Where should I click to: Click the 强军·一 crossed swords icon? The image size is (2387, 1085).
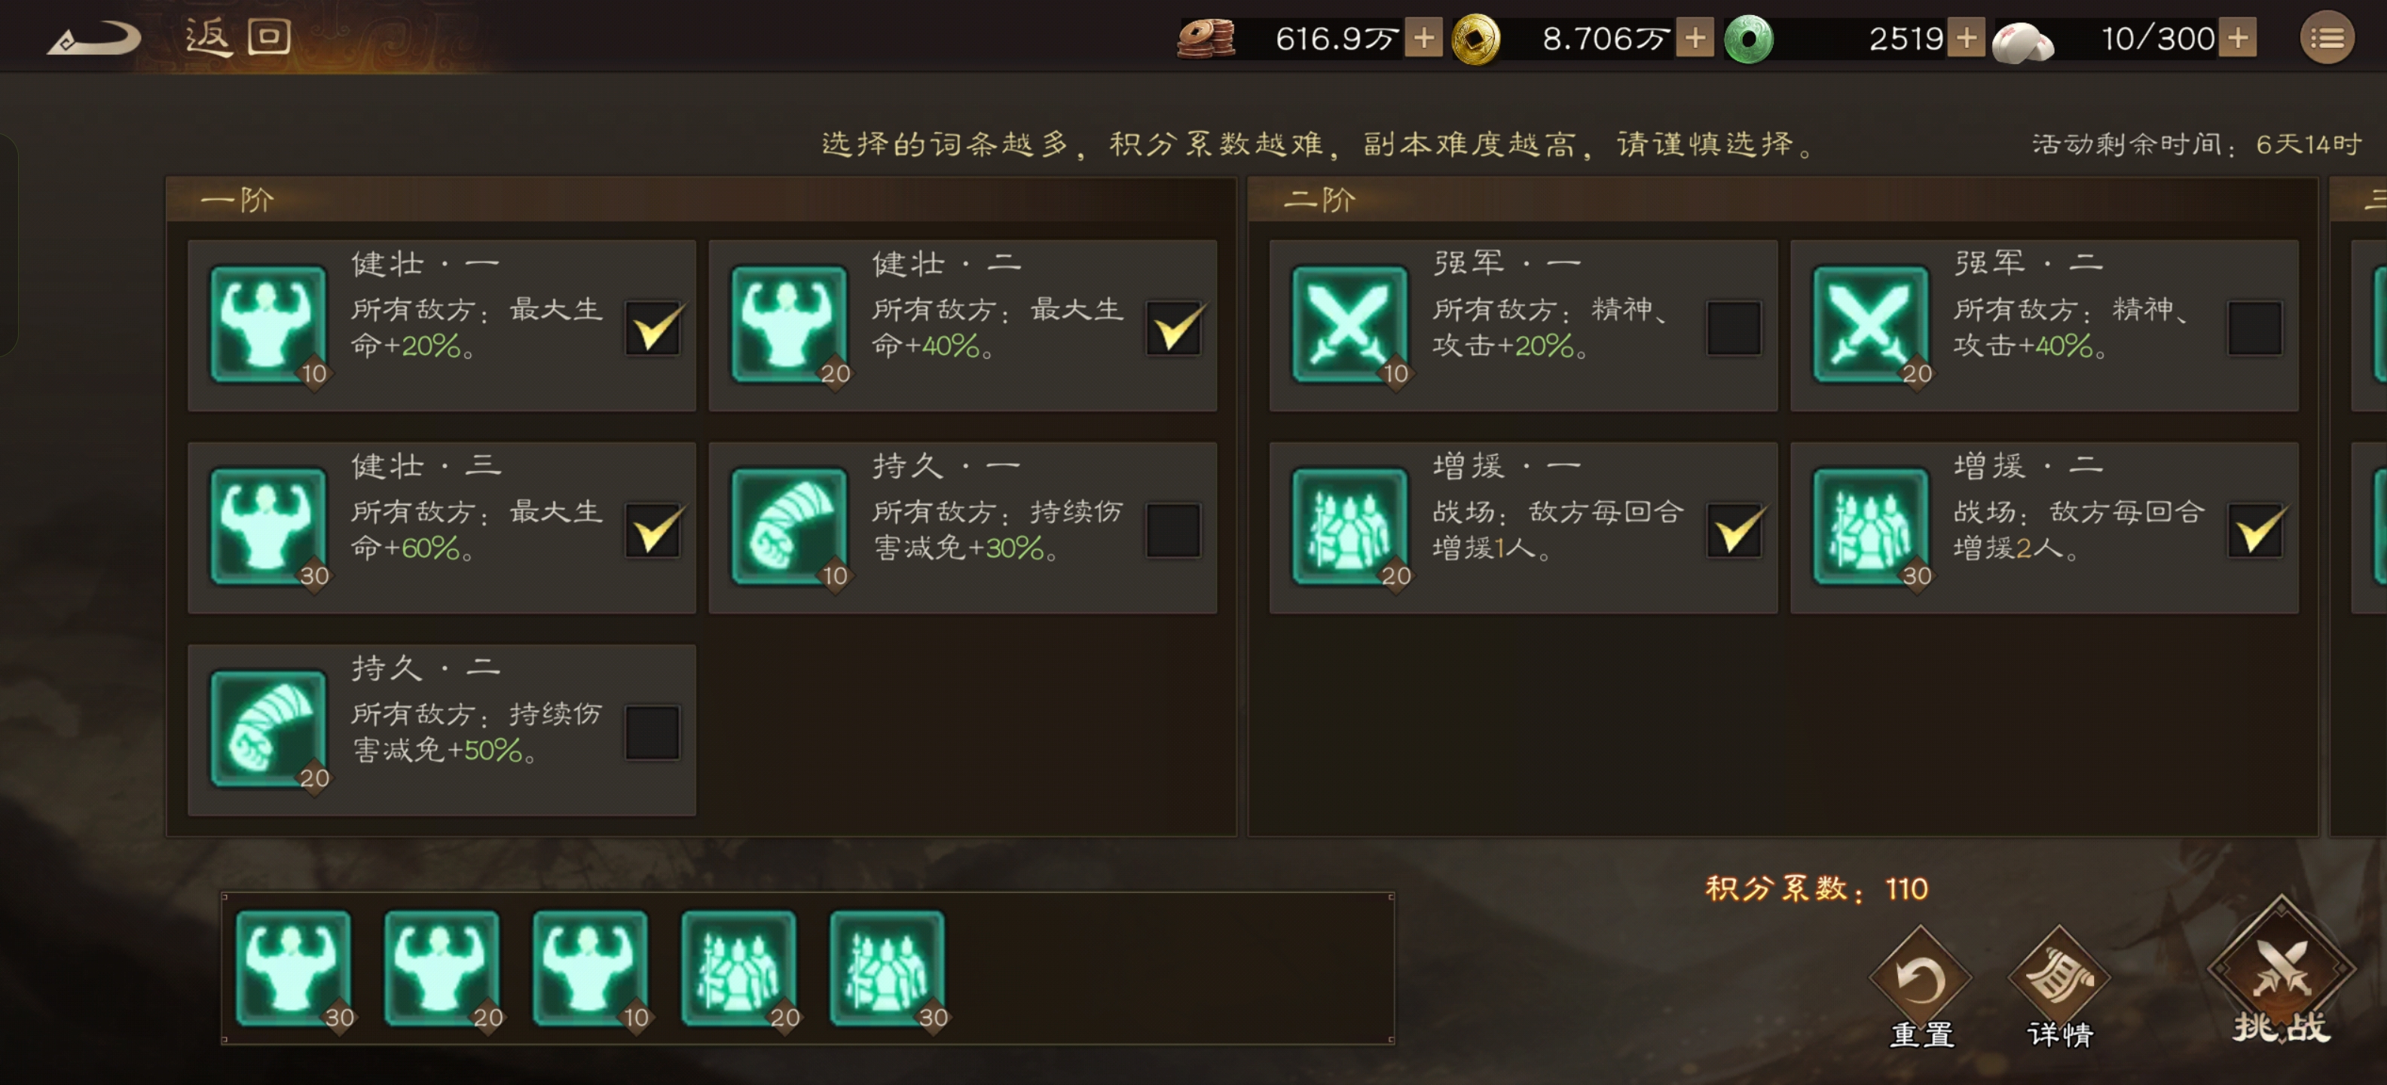[1349, 324]
